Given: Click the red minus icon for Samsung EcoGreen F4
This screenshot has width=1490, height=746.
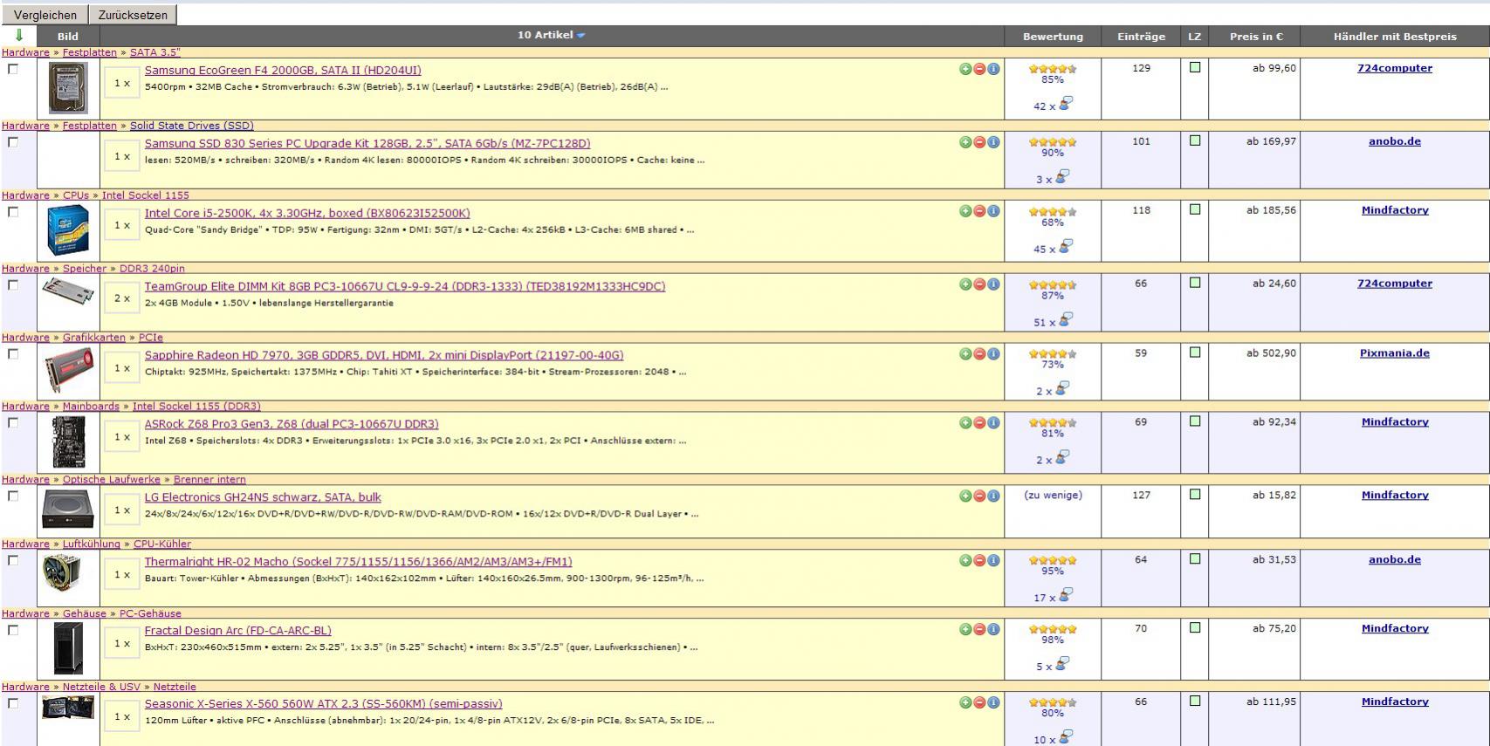Looking at the screenshot, I should (x=979, y=69).
